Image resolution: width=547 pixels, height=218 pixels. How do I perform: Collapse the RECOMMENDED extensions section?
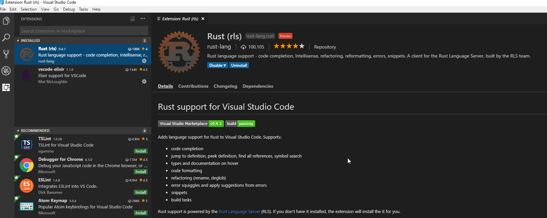pyautogui.click(x=83, y=131)
